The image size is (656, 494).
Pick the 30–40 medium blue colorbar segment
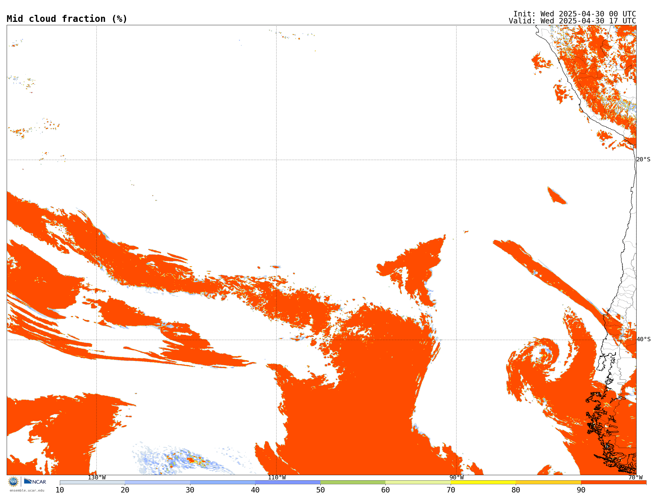pyautogui.click(x=223, y=482)
